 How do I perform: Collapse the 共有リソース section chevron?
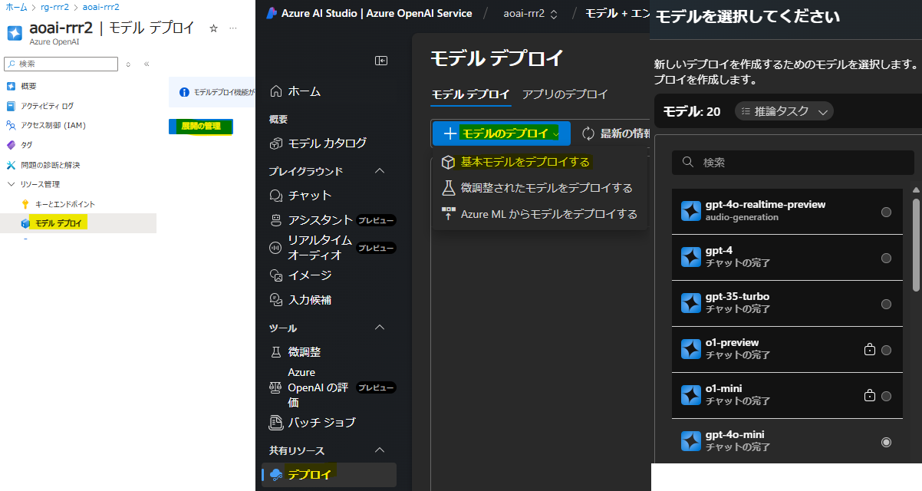(x=380, y=450)
